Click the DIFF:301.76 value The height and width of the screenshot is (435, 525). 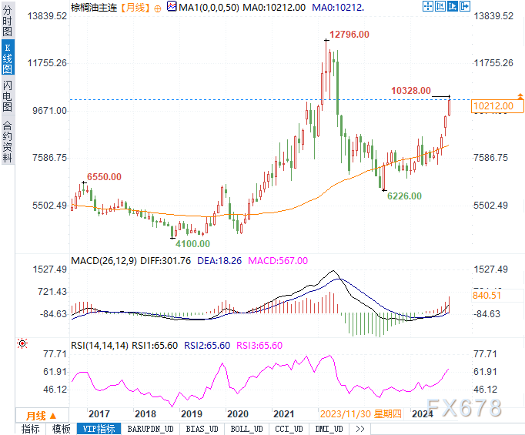[166, 261]
